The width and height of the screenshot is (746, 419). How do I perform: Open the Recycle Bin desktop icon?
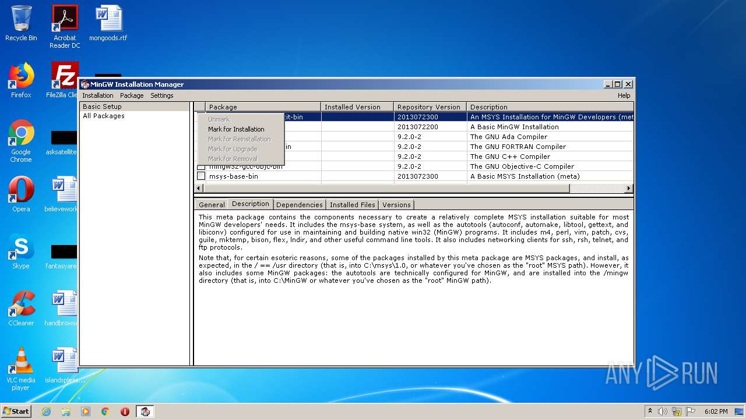21,23
